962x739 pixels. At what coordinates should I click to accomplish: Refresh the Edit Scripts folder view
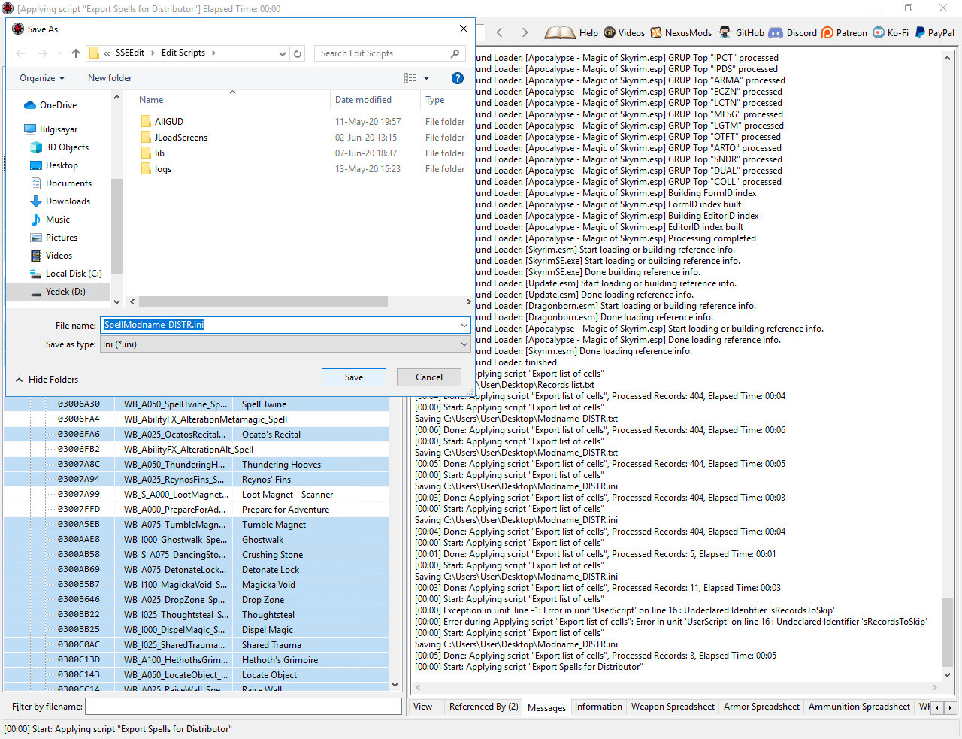click(x=298, y=53)
